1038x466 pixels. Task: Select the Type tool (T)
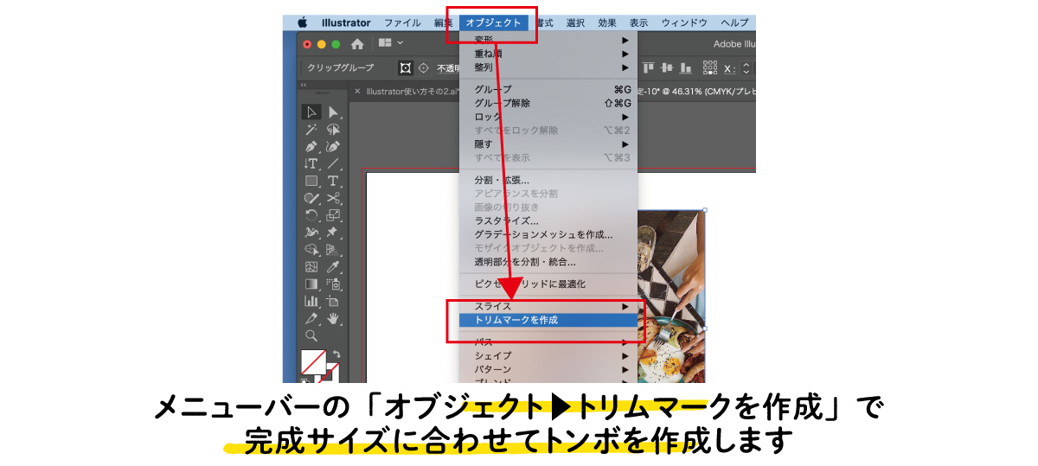click(x=333, y=181)
